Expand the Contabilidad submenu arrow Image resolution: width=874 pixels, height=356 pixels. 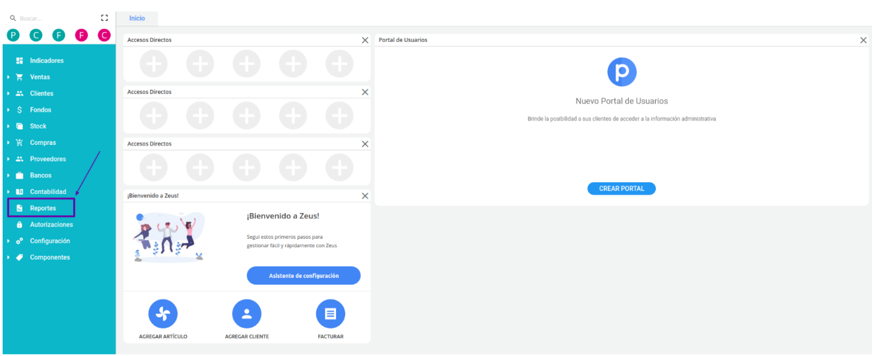tap(7, 191)
